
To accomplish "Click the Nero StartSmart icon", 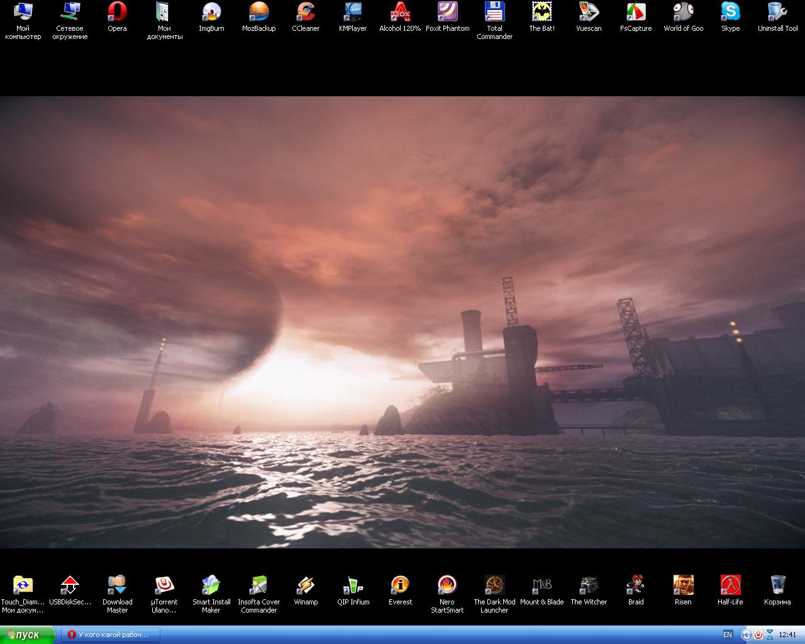I will pos(447,586).
